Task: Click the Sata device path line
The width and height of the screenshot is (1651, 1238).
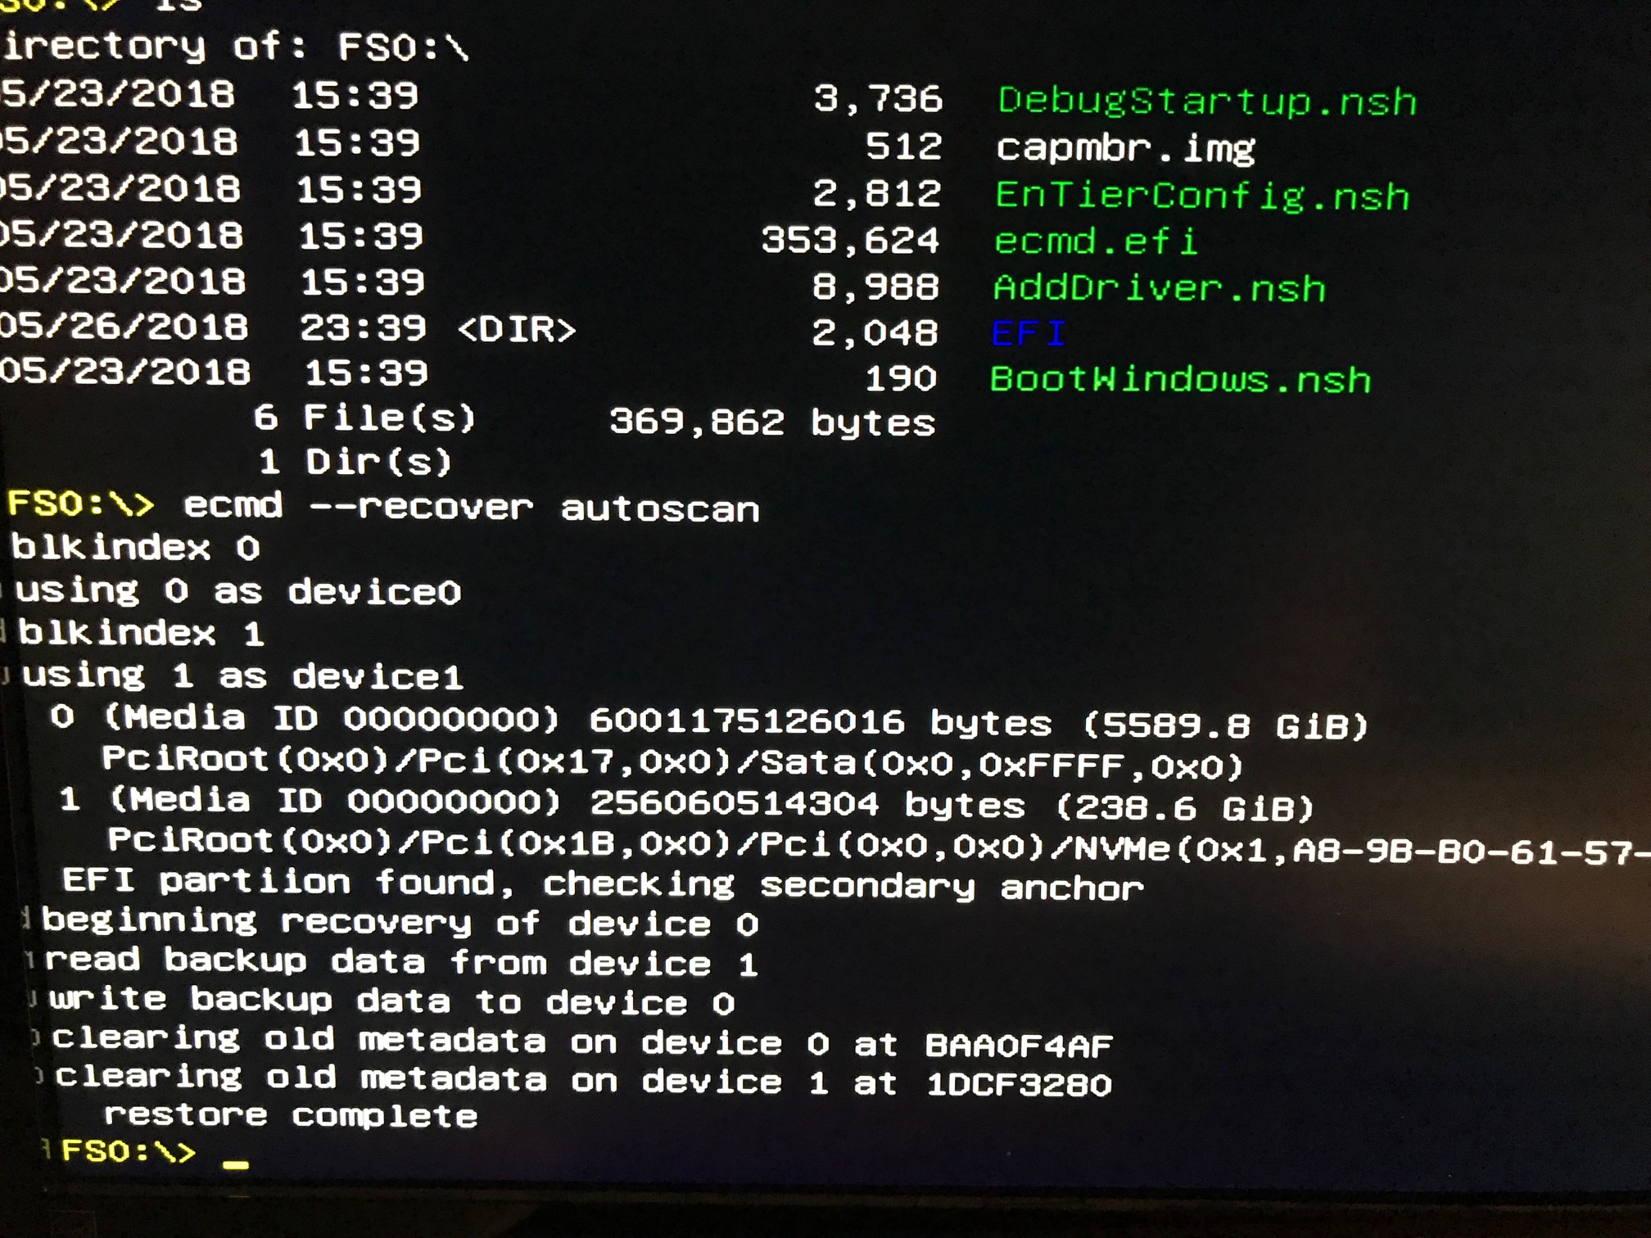Action: pos(672,763)
